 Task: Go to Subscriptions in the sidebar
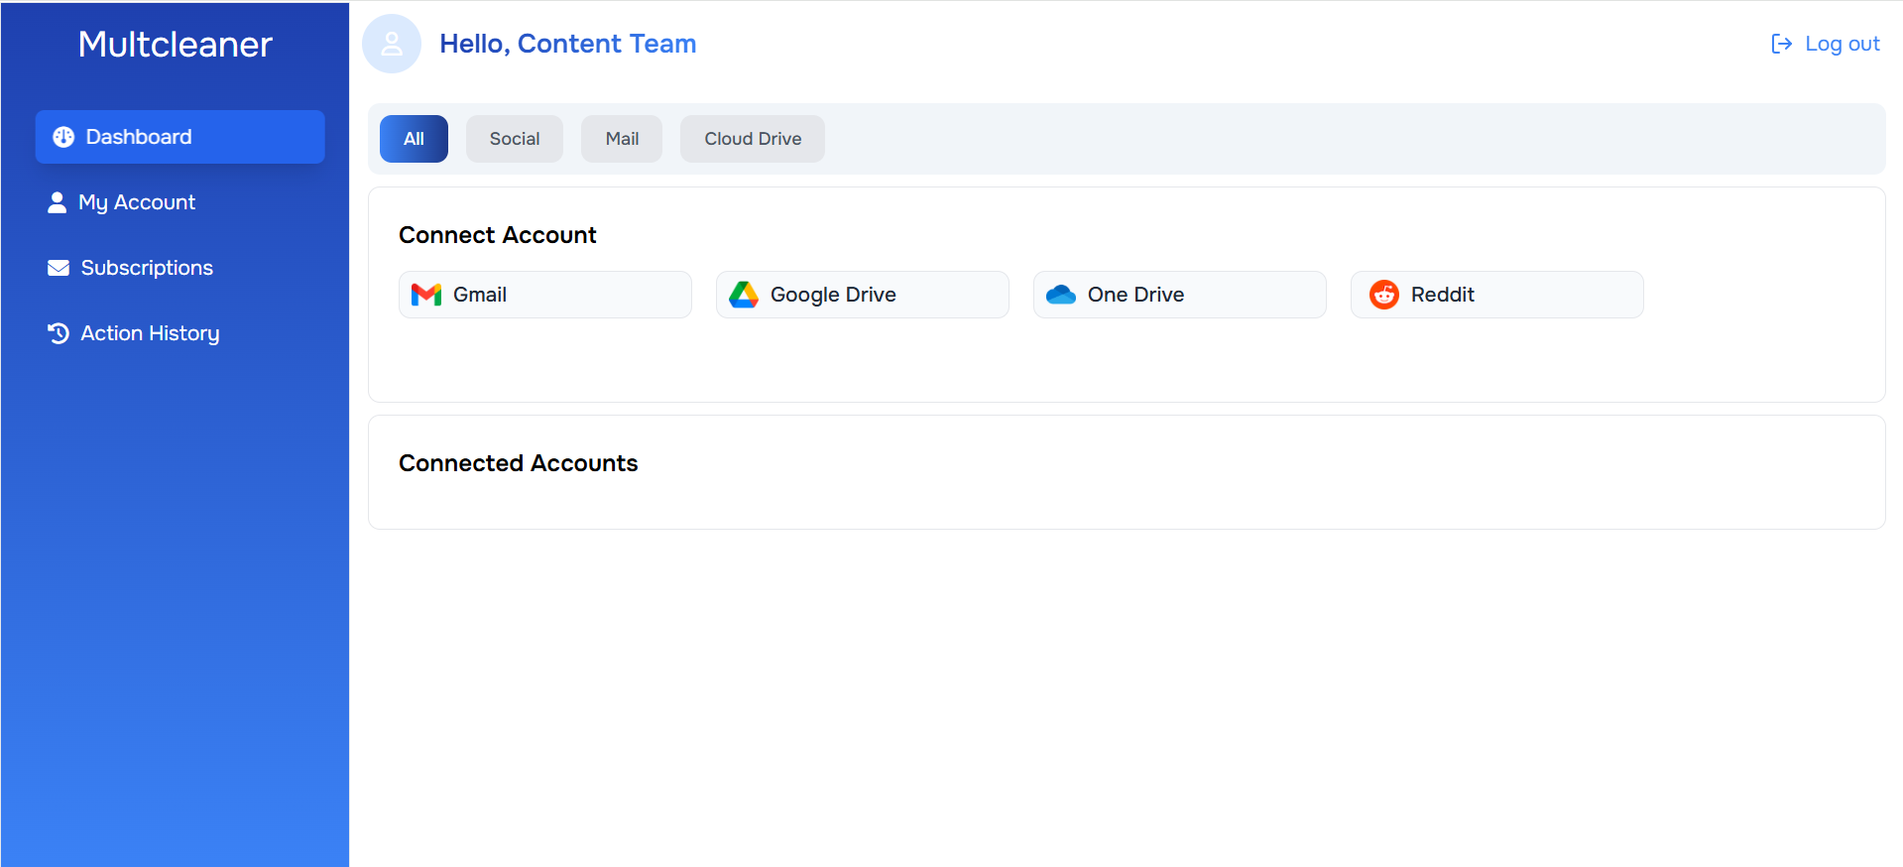[x=180, y=268]
